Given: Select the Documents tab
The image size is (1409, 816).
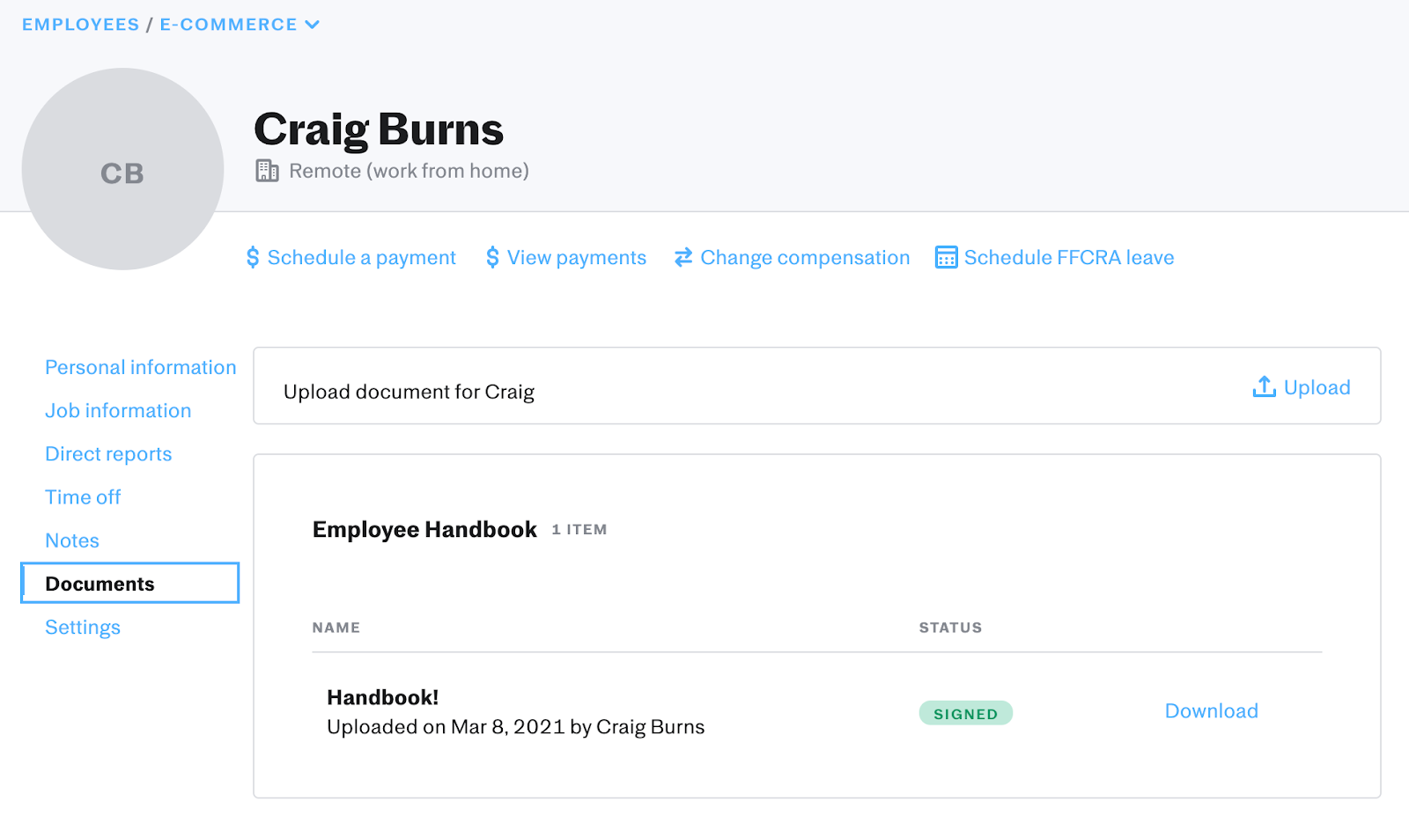Looking at the screenshot, I should tap(100, 584).
